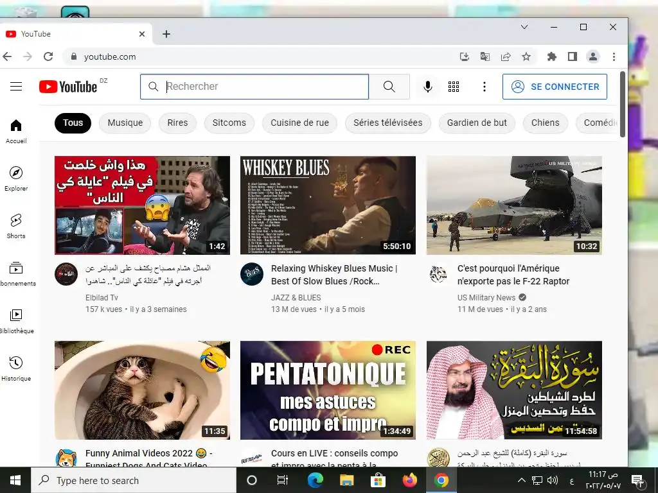Image resolution: width=658 pixels, height=493 pixels.
Task: Select the Cuisine de rue filter chip
Action: 299,123
